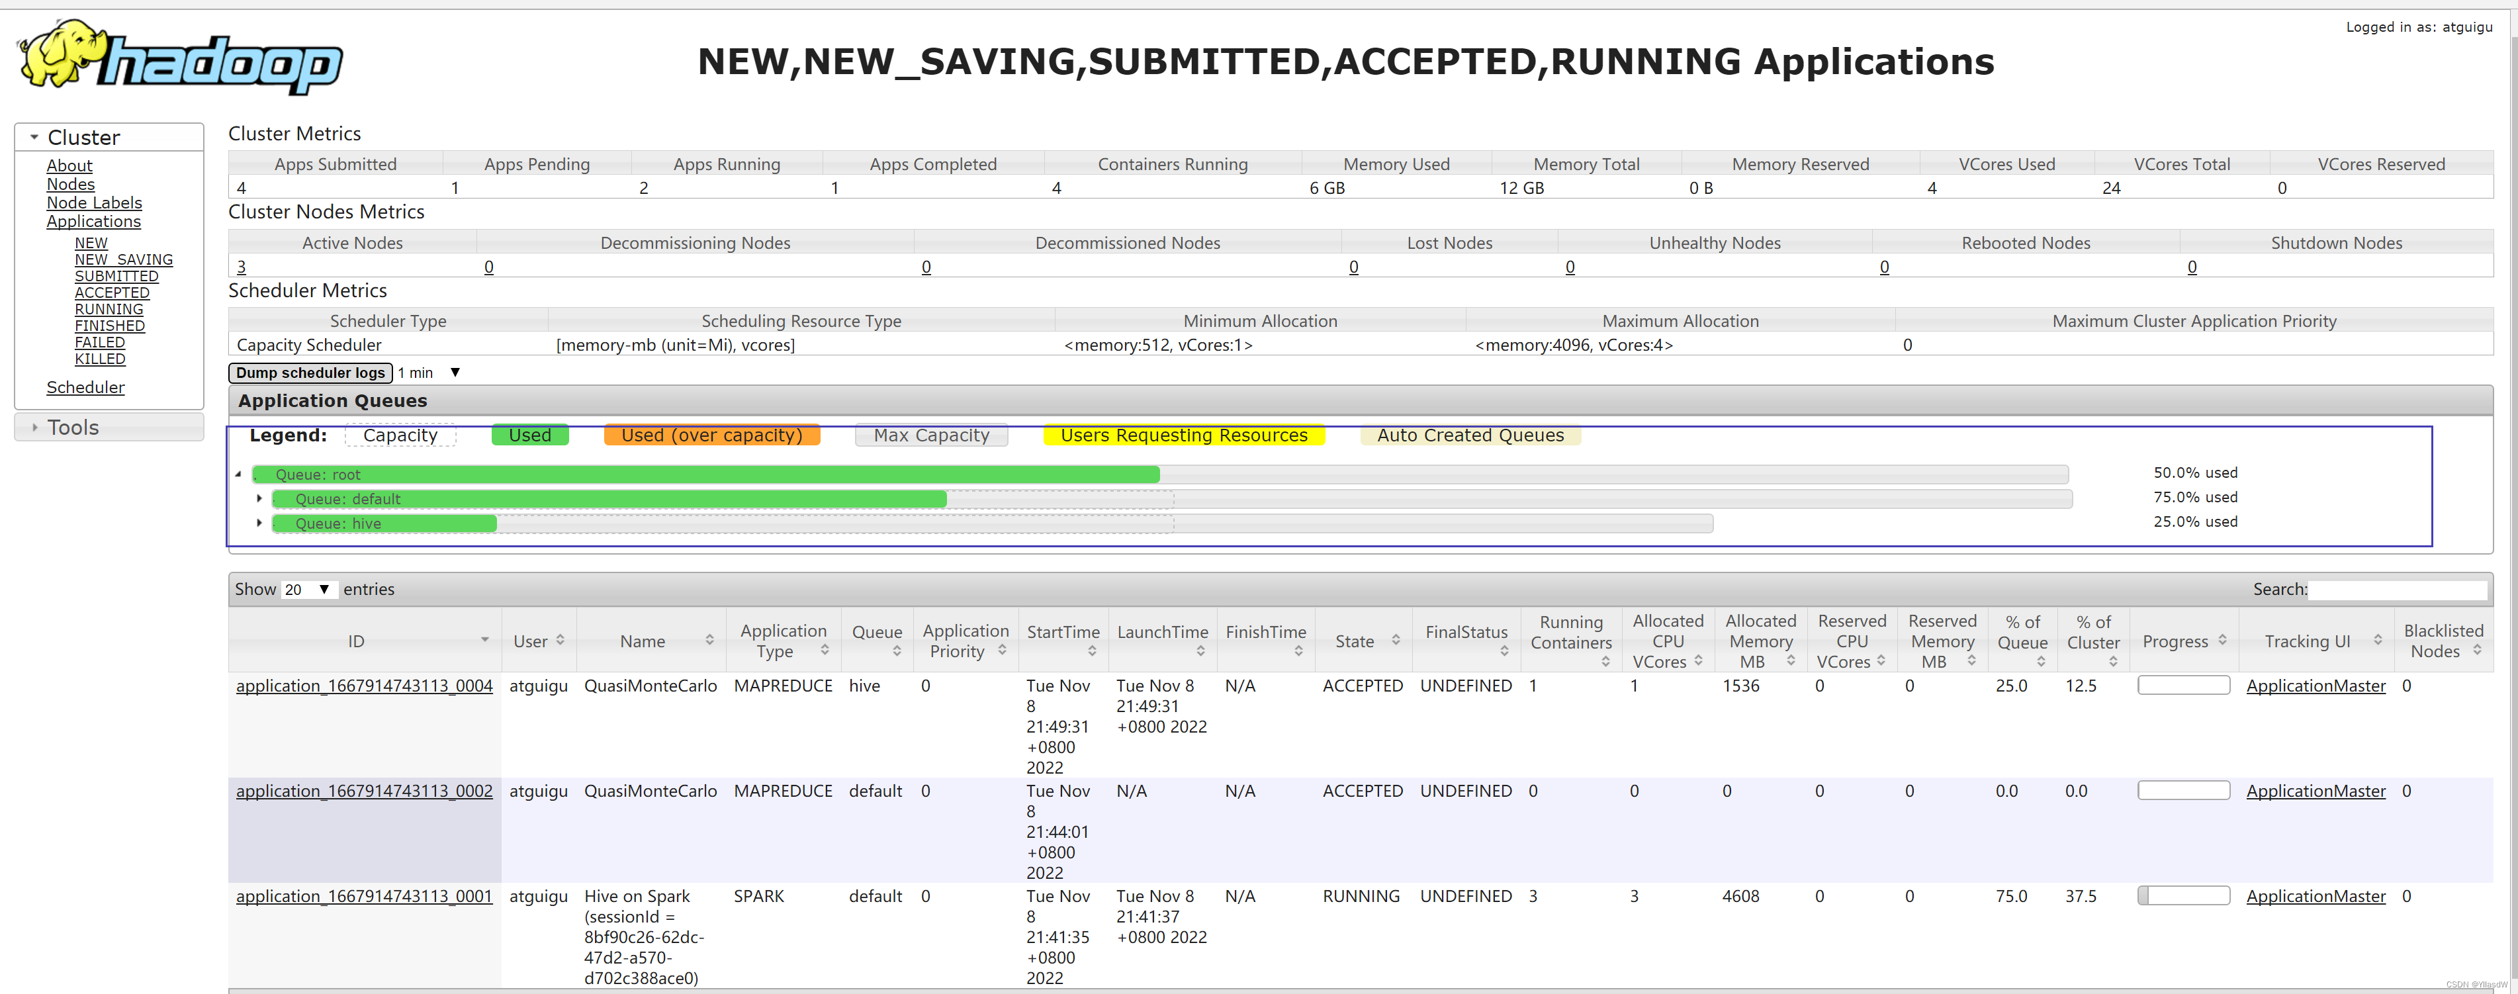Image resolution: width=2518 pixels, height=994 pixels.
Task: Sort by Progress column icon
Action: pyautogui.click(x=2222, y=640)
